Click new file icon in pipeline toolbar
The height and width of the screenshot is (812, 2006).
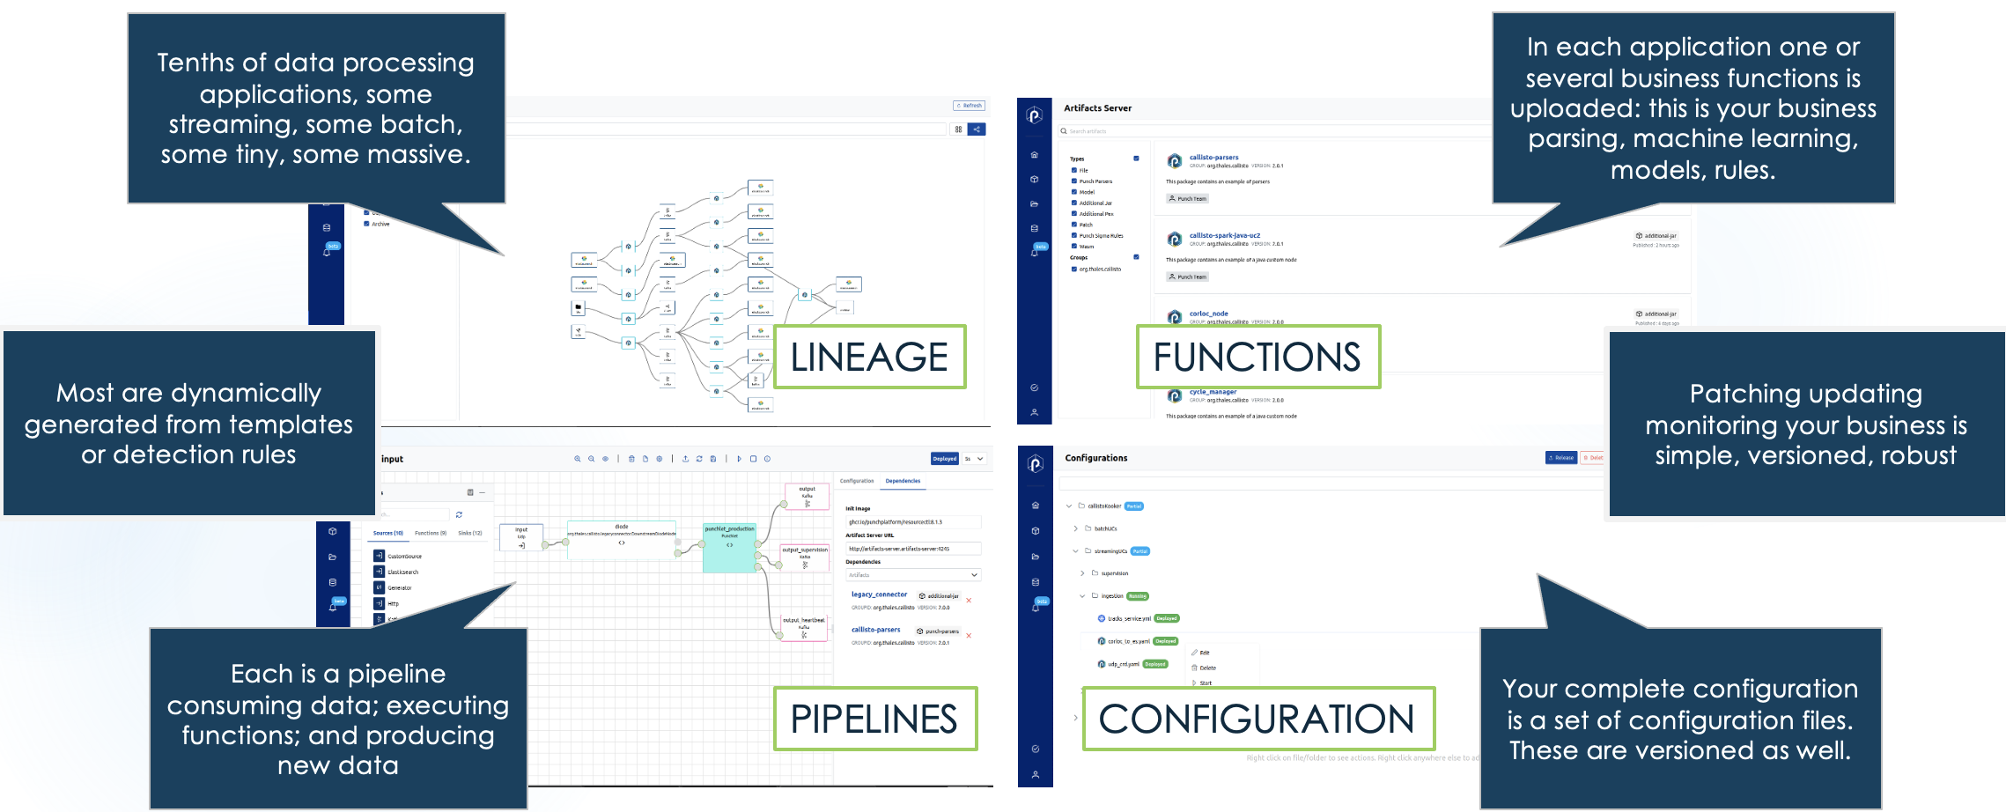pyautogui.click(x=645, y=459)
